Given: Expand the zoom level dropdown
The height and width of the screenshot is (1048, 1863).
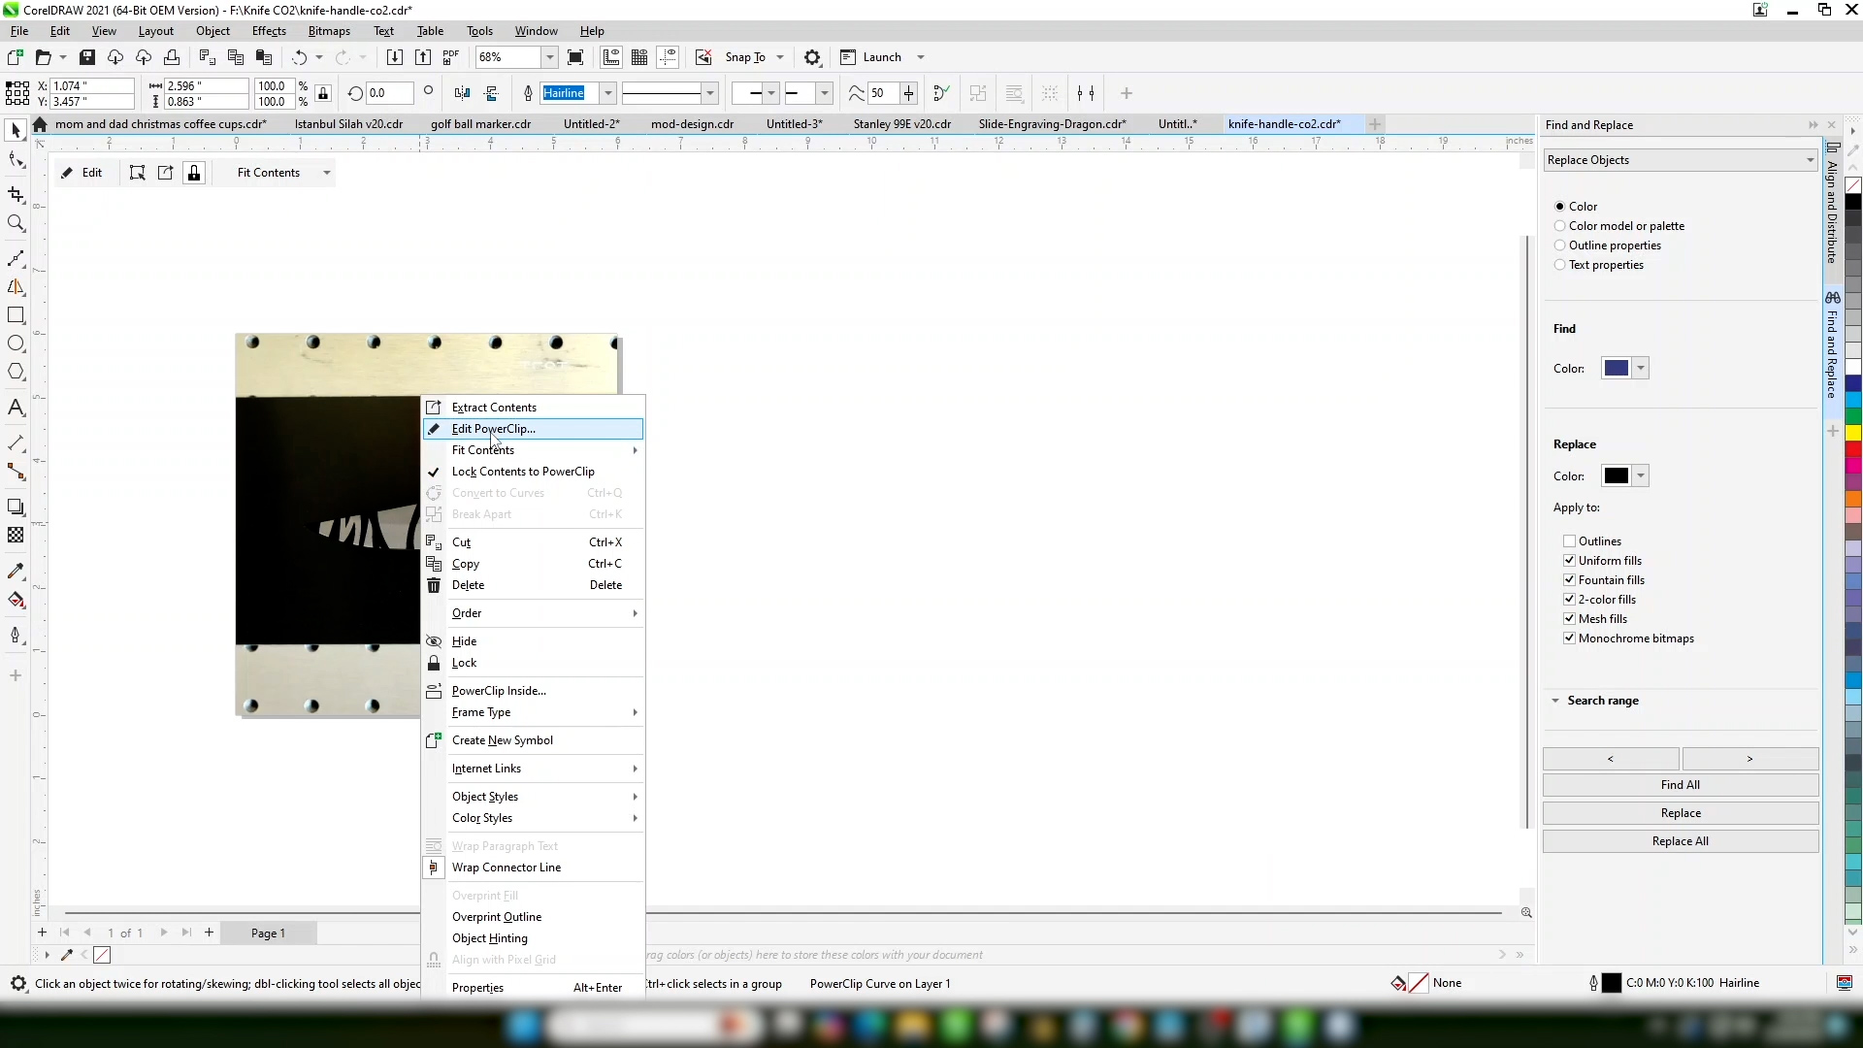Looking at the screenshot, I should 549,57.
